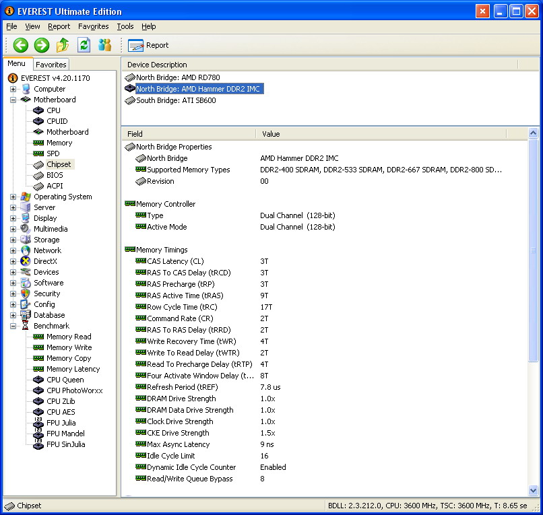Open the Report wizard button
Screen dimensions: 543x515
148,45
